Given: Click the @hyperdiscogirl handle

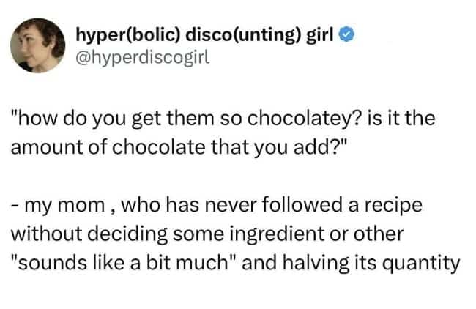Looking at the screenshot, I should click(142, 56).
